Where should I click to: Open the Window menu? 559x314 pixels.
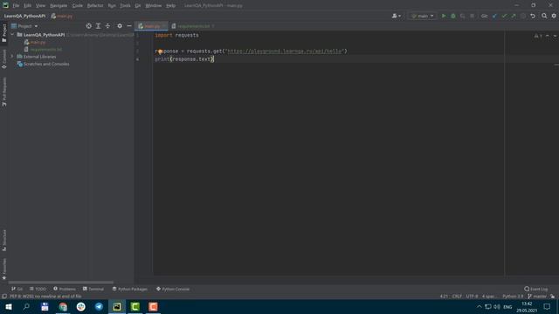[154, 5]
